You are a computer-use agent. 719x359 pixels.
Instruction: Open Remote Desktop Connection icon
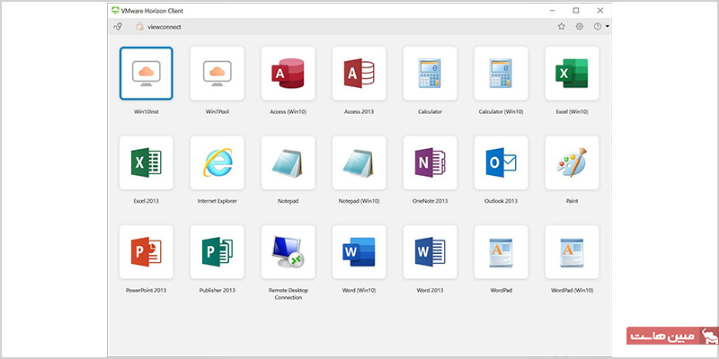click(x=288, y=252)
